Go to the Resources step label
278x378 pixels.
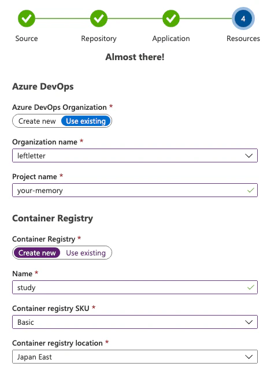[x=243, y=39]
